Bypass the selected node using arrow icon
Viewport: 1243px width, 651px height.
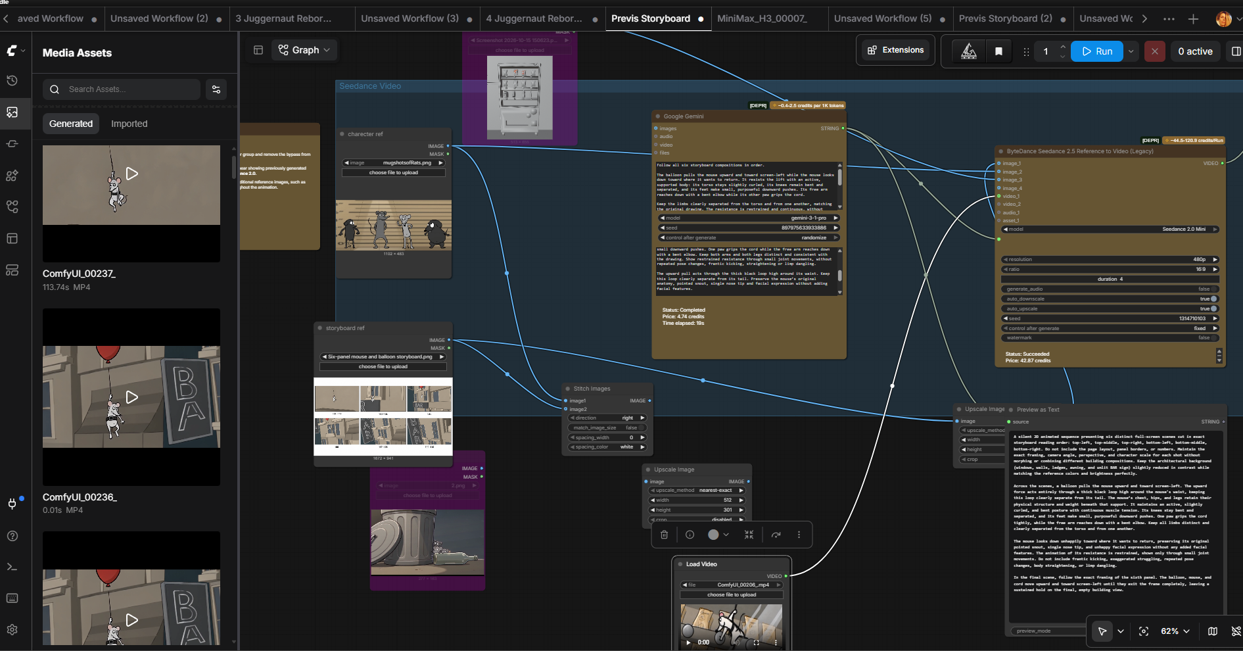[x=776, y=535]
